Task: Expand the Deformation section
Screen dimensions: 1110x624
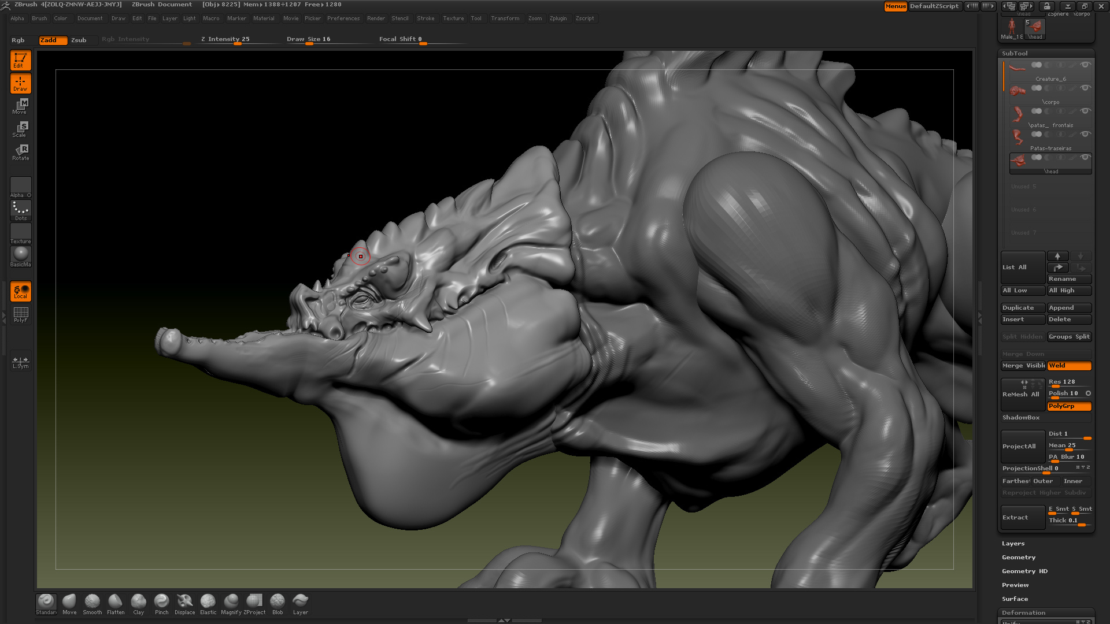Action: click(x=1023, y=613)
